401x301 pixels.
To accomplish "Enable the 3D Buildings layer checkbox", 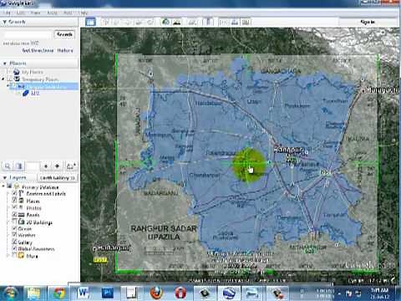I will point(15,222).
